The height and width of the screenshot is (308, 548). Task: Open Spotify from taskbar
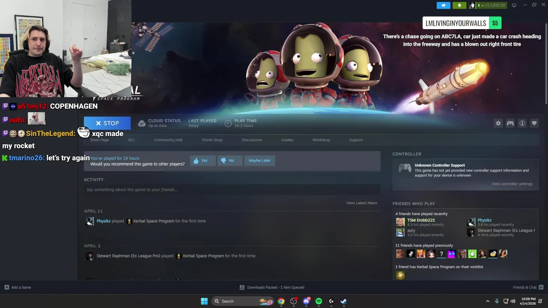319,301
